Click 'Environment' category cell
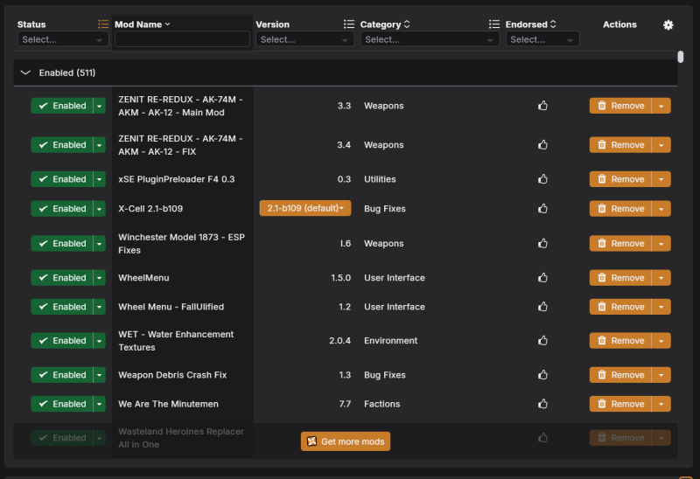The image size is (700, 479). tap(390, 340)
